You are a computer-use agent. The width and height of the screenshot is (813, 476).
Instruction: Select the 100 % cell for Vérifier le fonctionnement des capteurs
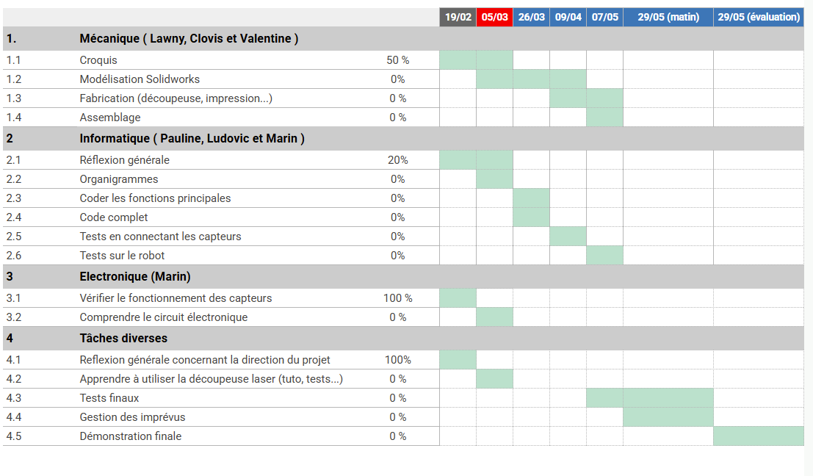coord(398,298)
